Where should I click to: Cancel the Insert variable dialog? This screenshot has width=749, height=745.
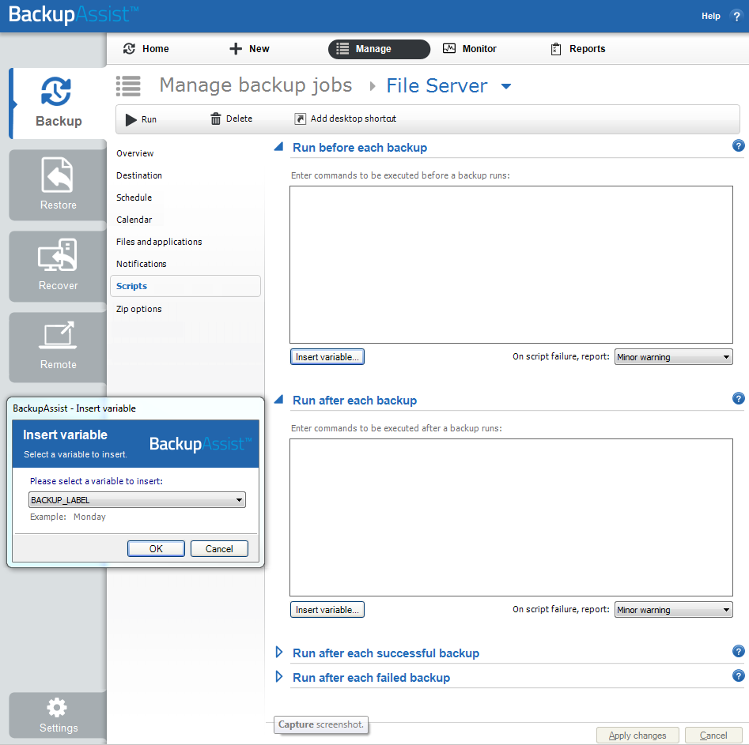click(219, 549)
